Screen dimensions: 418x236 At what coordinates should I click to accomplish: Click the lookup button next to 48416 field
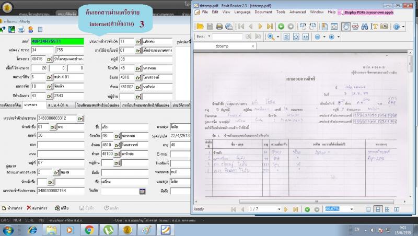[x=50, y=59]
